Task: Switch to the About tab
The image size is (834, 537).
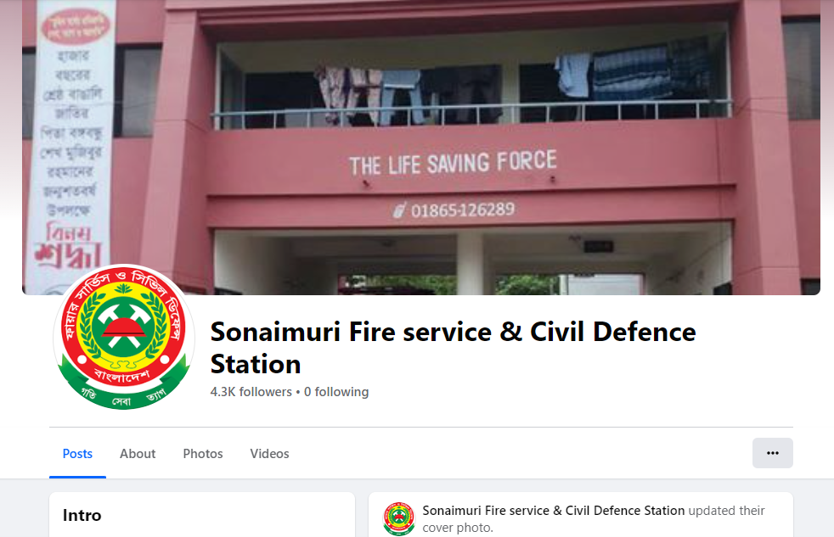Action: tap(138, 454)
